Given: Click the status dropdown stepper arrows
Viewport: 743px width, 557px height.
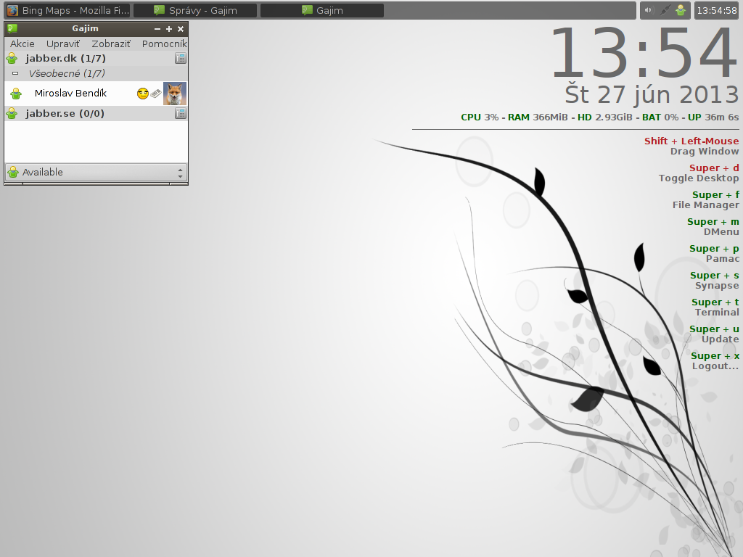Looking at the screenshot, I should pyautogui.click(x=180, y=173).
